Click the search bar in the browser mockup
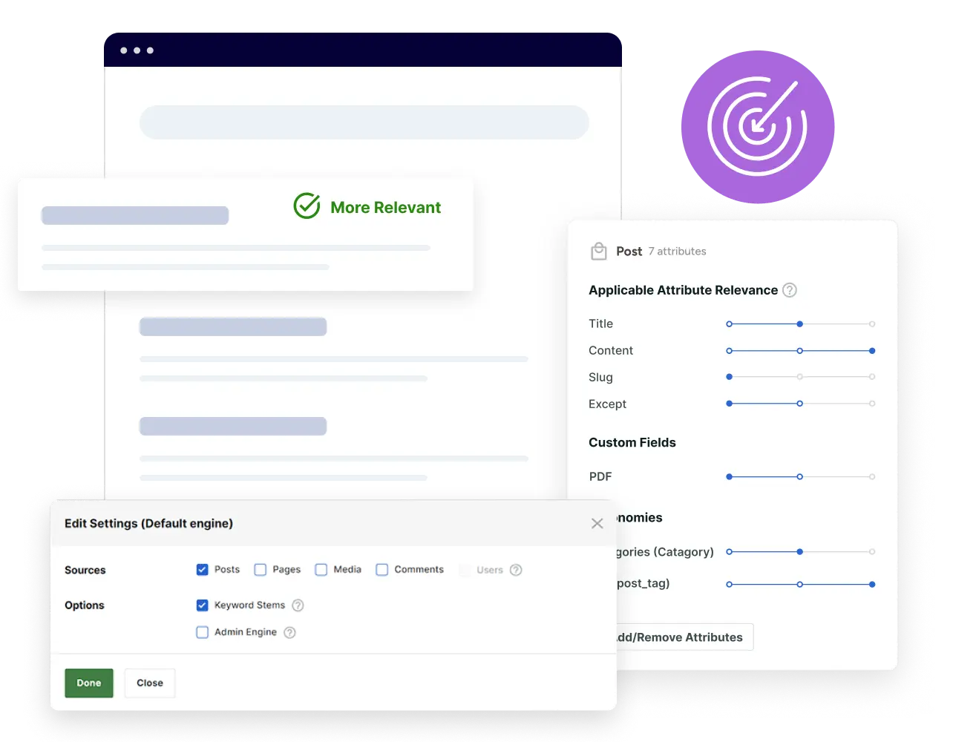The image size is (953, 742). pyautogui.click(x=364, y=122)
